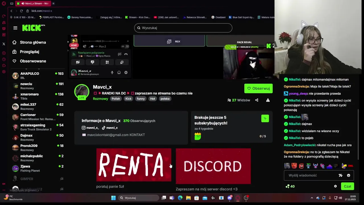
Task: Open Barany francuskie bookmark
Action: (80, 17)
